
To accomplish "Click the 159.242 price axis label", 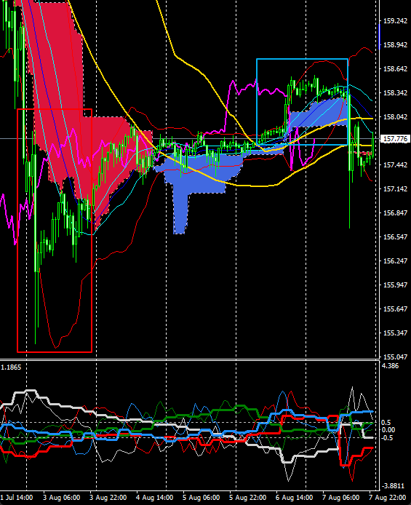I will coord(395,21).
